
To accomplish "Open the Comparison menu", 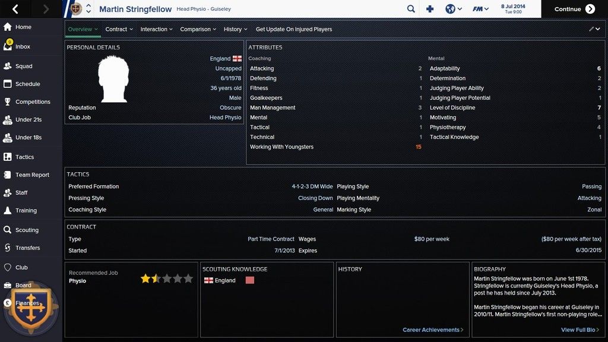I will tap(198, 29).
